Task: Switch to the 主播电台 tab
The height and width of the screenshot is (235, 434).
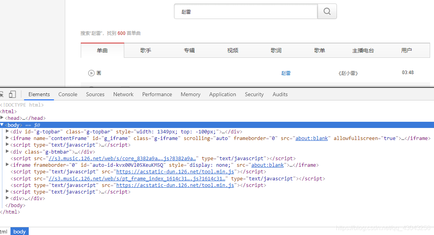Action: point(363,50)
